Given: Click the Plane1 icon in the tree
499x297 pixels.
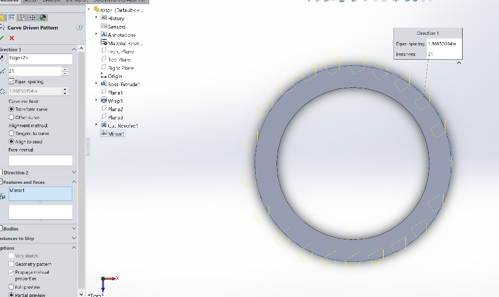Looking at the screenshot, I should coord(104,92).
